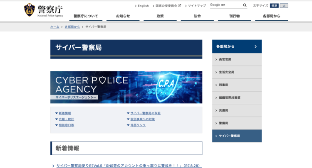Click the search magnifier icon
This screenshot has height=168, width=312.
tap(245, 5)
